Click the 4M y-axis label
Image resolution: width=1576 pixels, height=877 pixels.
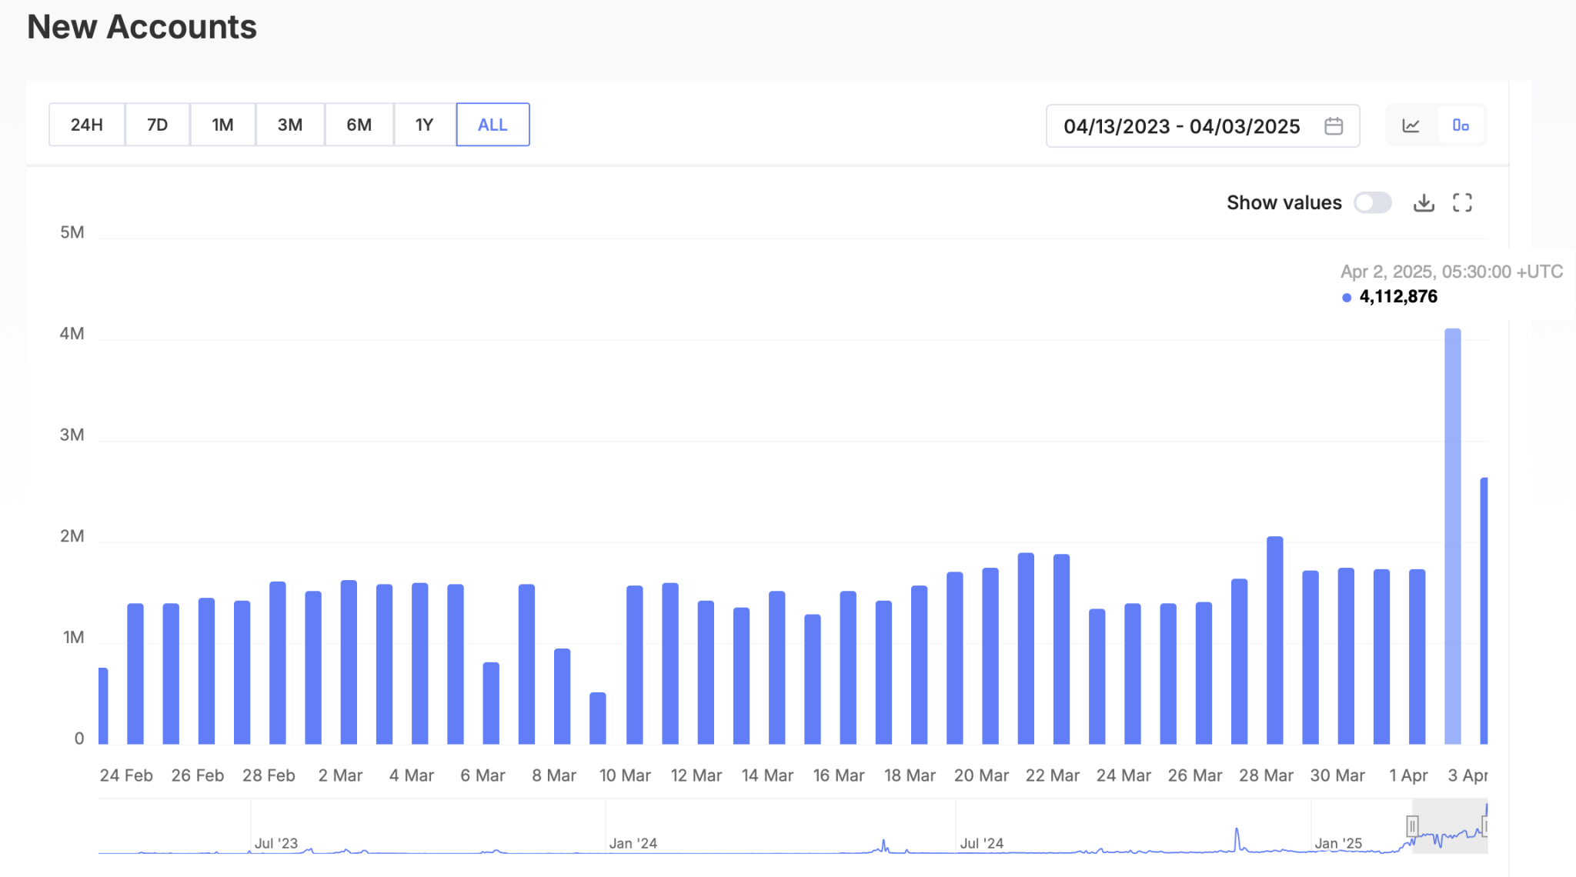(72, 334)
